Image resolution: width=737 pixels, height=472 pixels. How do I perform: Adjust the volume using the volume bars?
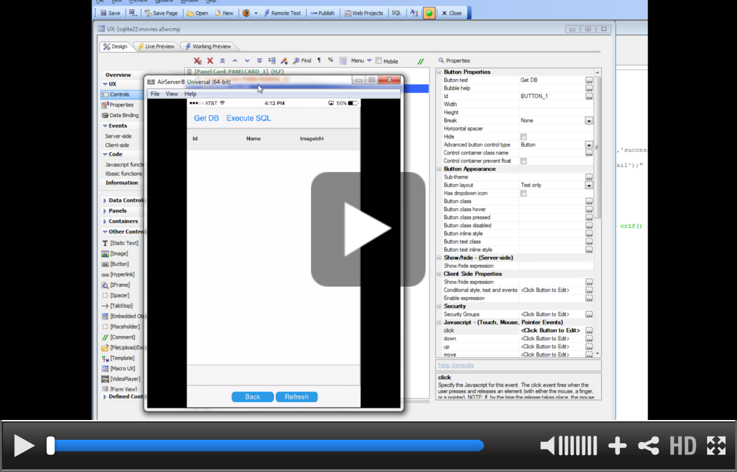click(x=578, y=446)
